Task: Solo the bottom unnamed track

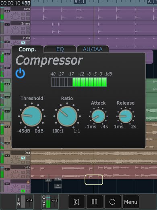Action: 28,191
